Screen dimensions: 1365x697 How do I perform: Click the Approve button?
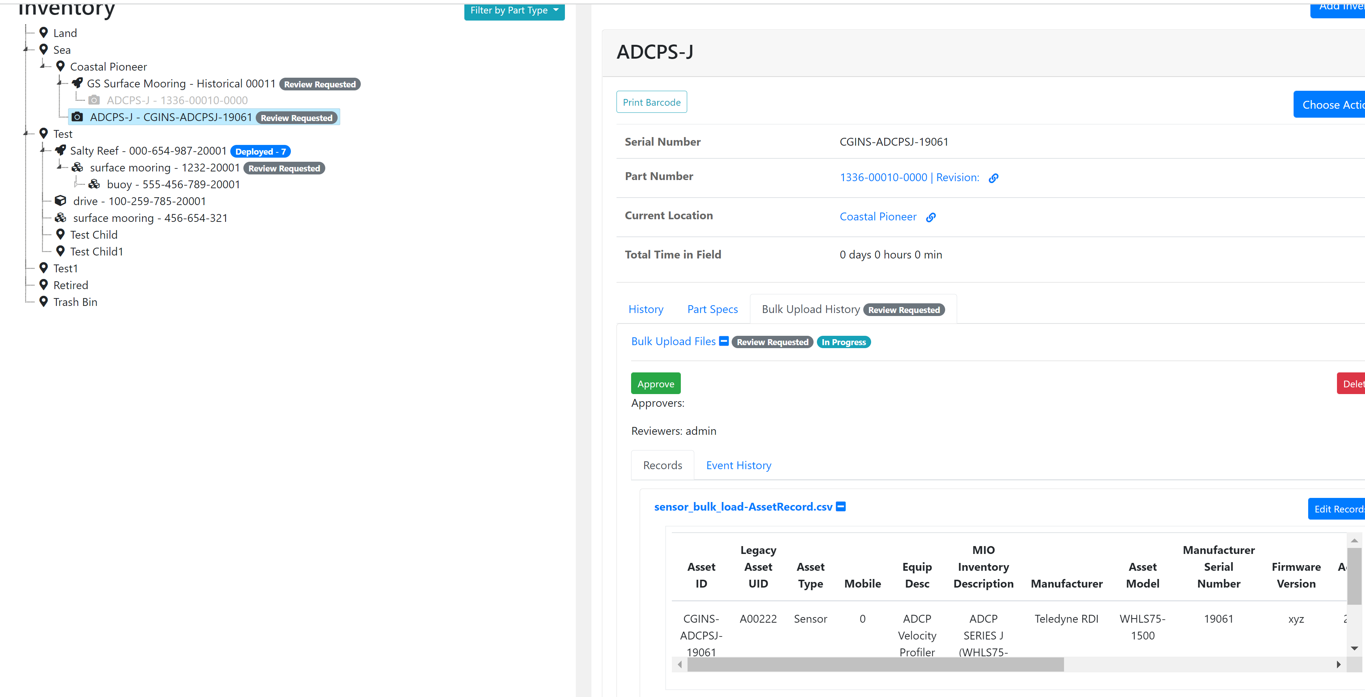655,383
